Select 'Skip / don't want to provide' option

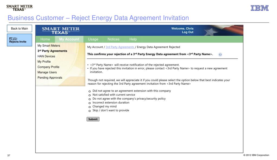(90, 111)
